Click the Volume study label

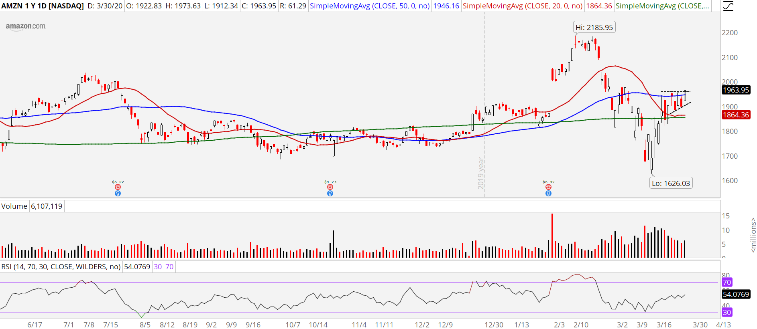(14, 206)
